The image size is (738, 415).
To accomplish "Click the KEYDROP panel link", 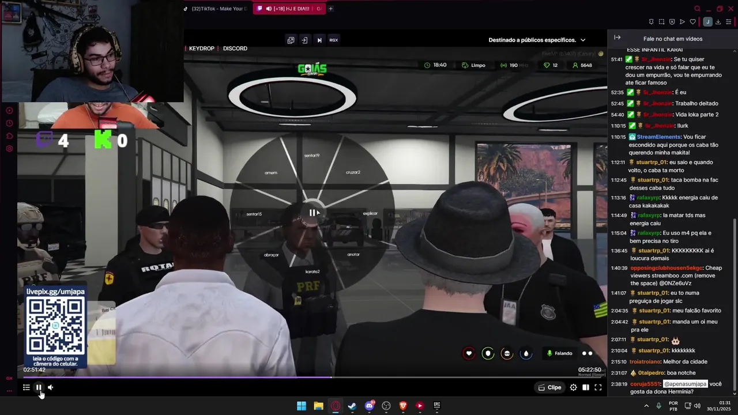I will [201, 48].
